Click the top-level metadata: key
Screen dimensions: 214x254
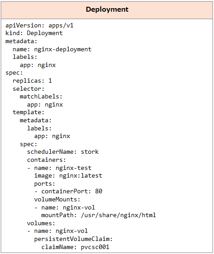click(22, 41)
